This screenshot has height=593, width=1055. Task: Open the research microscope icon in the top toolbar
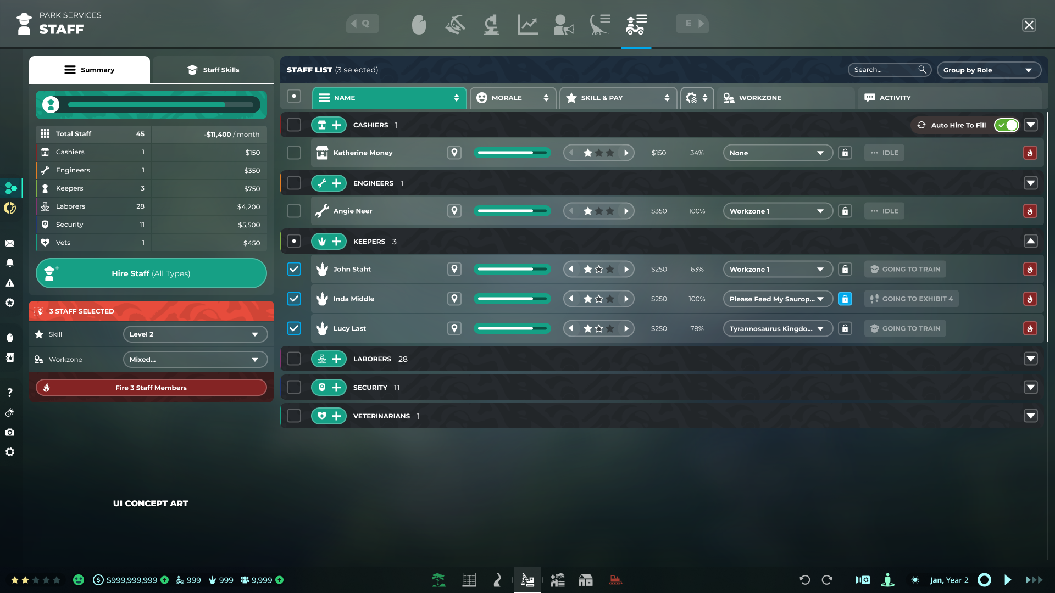pos(491,25)
